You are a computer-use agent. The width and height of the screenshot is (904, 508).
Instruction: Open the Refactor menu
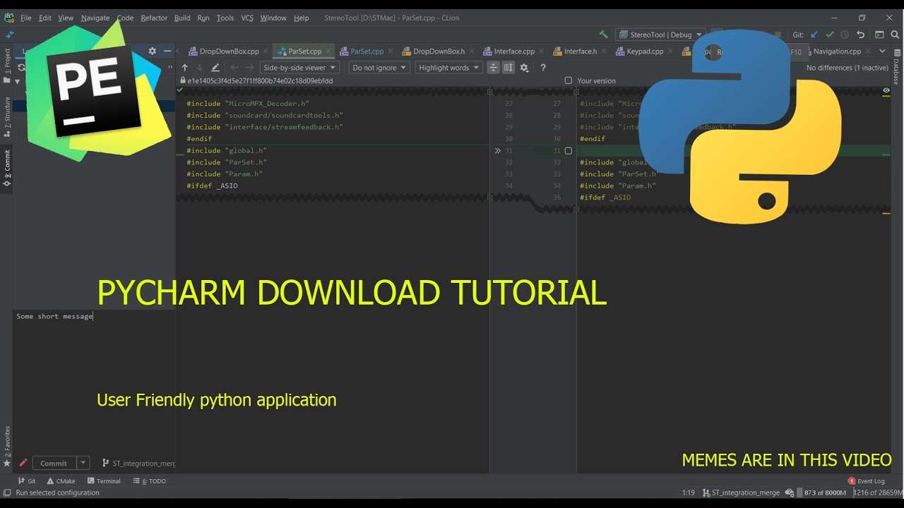pos(154,18)
